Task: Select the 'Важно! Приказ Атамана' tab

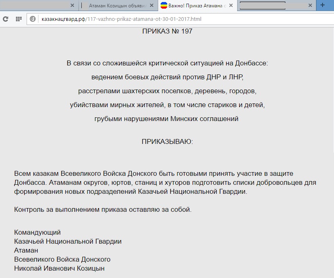Action: click(198, 6)
